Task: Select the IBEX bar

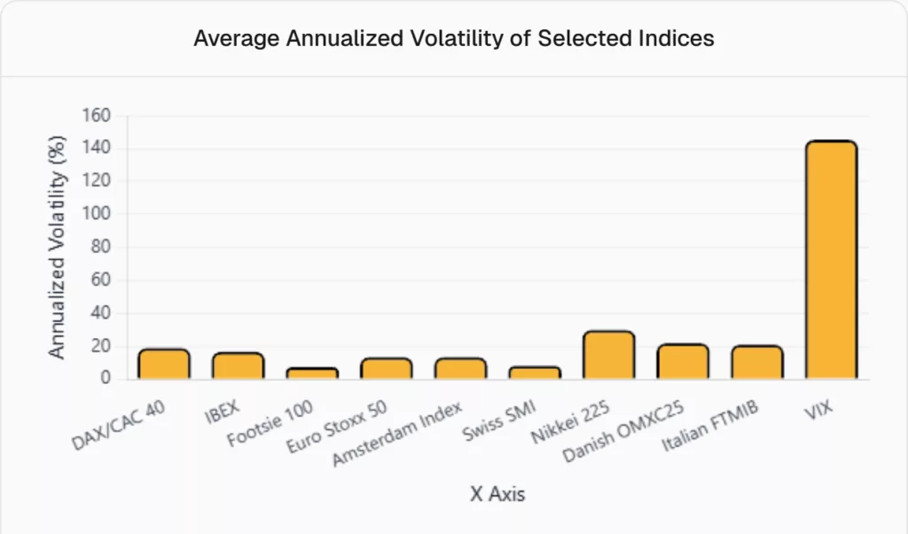Action: pos(238,366)
